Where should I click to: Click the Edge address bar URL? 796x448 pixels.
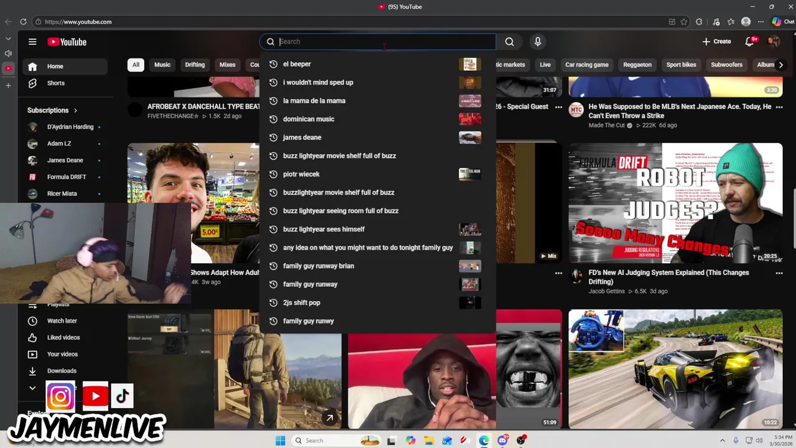tap(78, 22)
